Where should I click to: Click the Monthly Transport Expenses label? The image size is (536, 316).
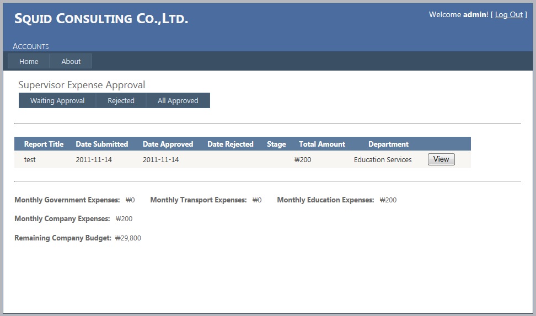click(199, 200)
